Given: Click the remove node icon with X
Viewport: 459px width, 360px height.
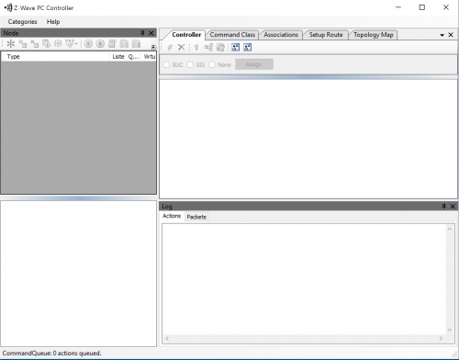Looking at the screenshot, I should click(34, 44).
